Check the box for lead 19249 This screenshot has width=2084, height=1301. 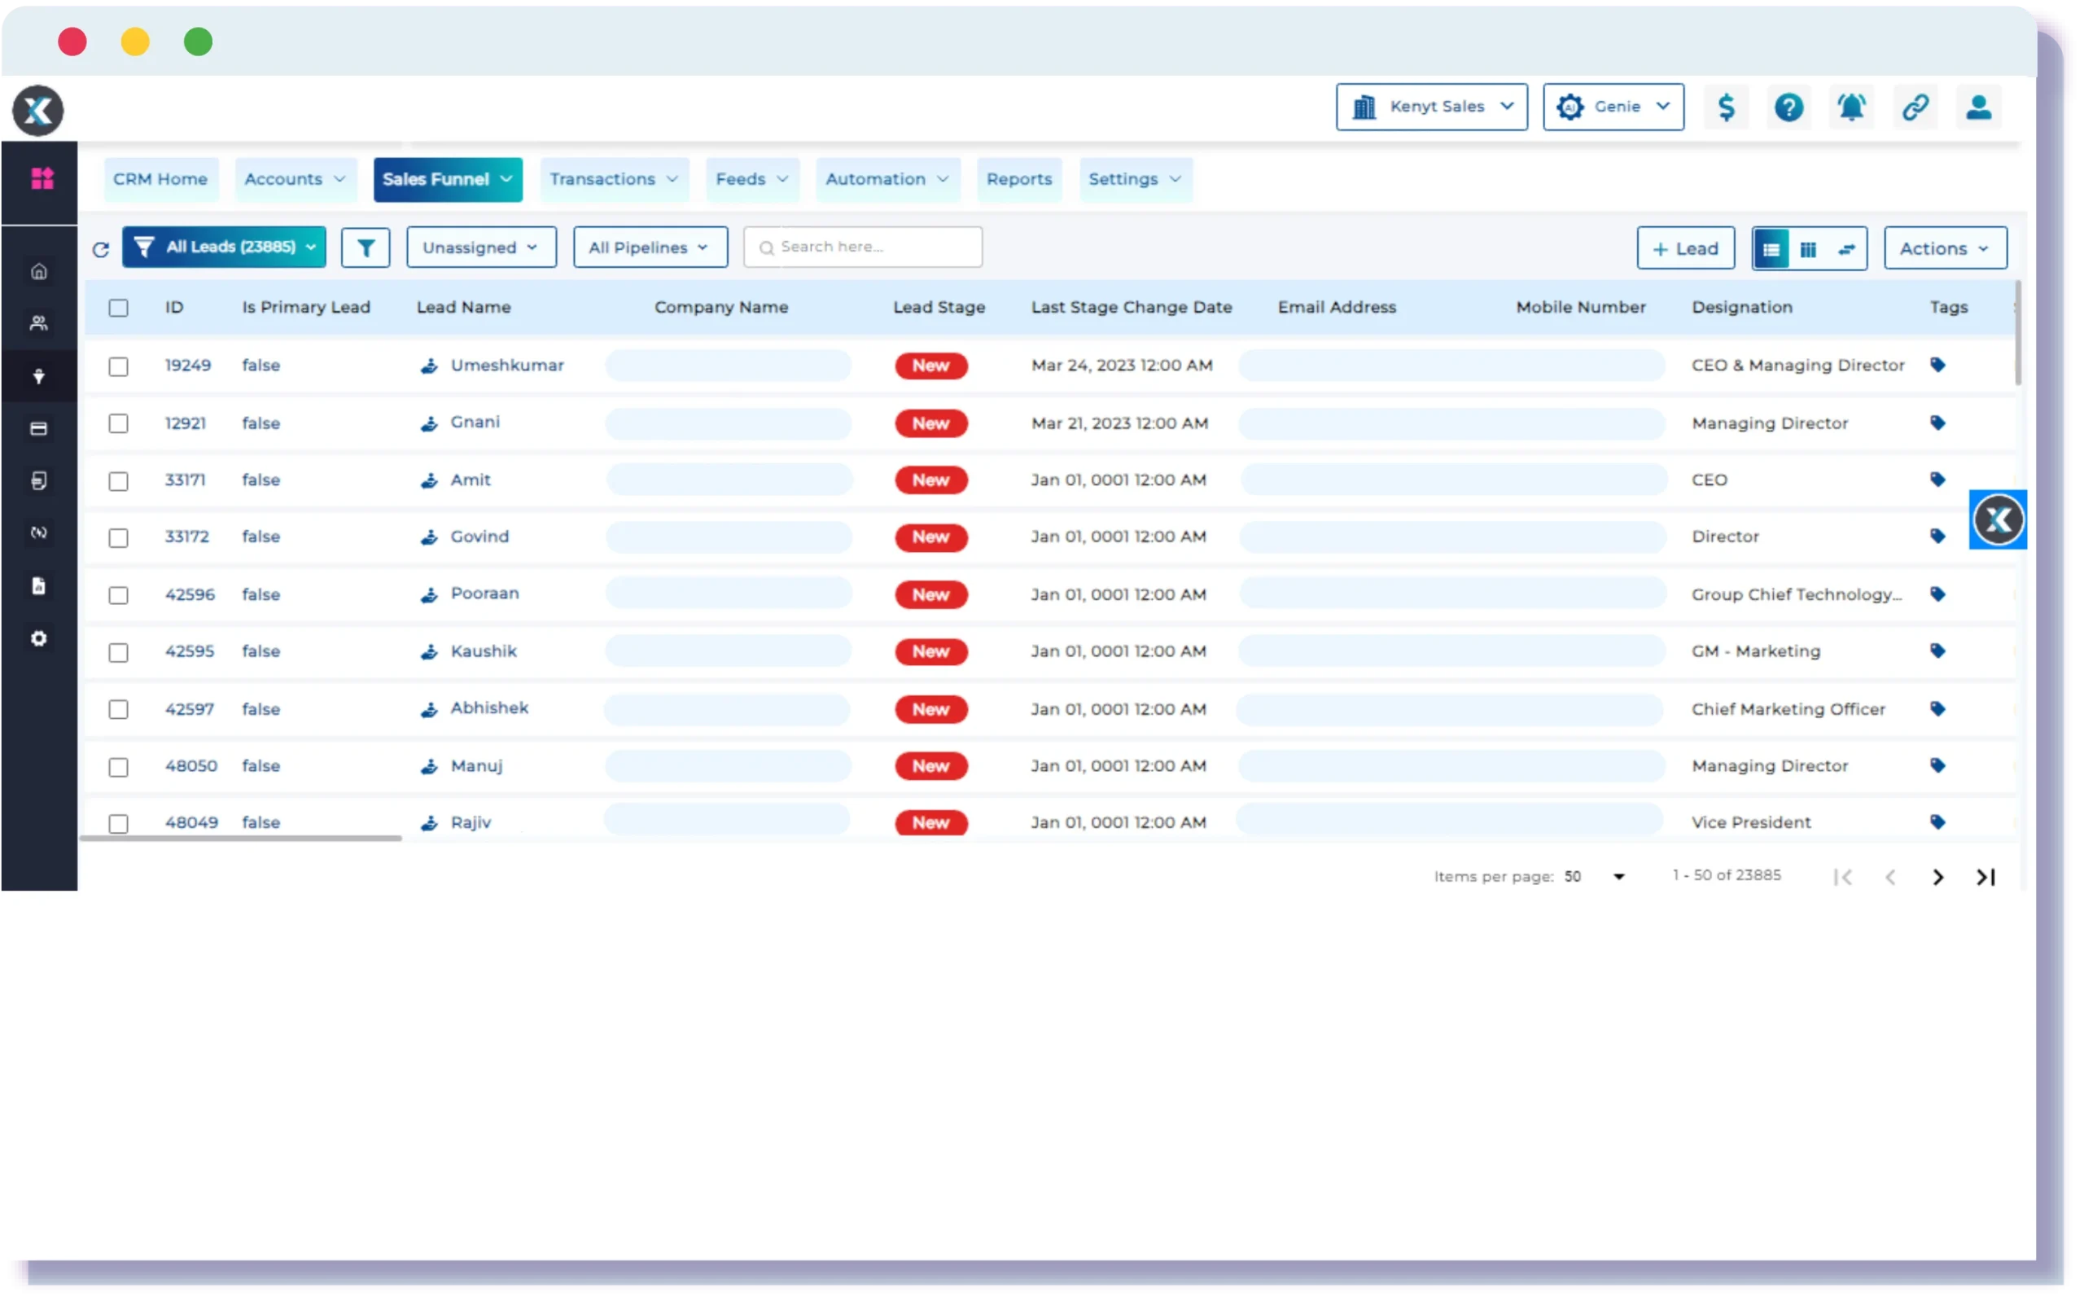[x=119, y=366]
